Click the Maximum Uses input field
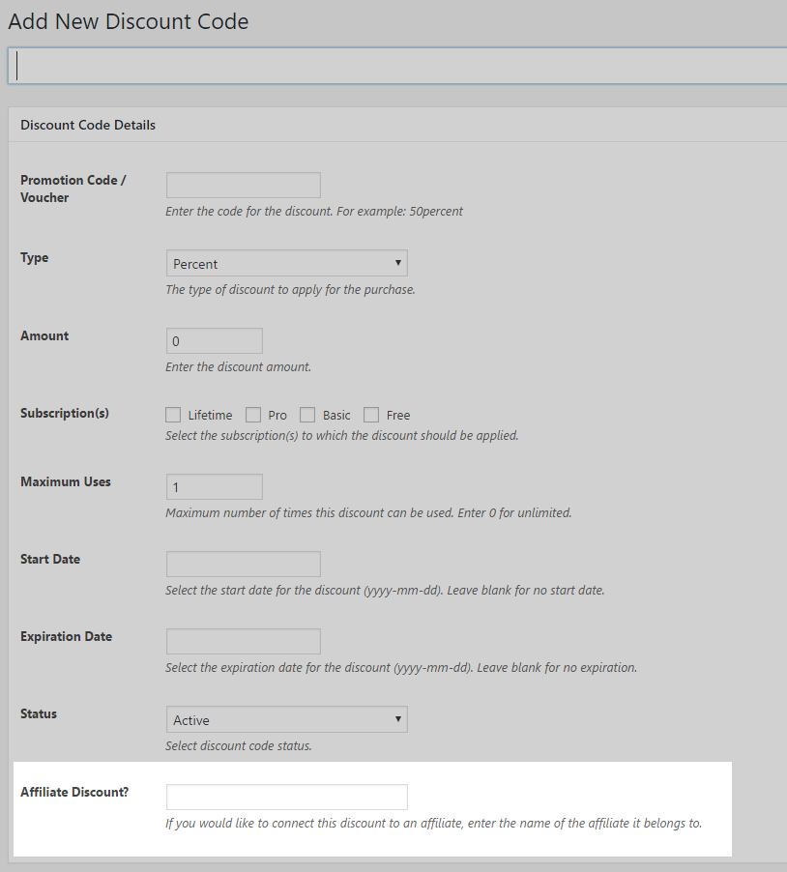787x872 pixels. pyautogui.click(x=214, y=486)
